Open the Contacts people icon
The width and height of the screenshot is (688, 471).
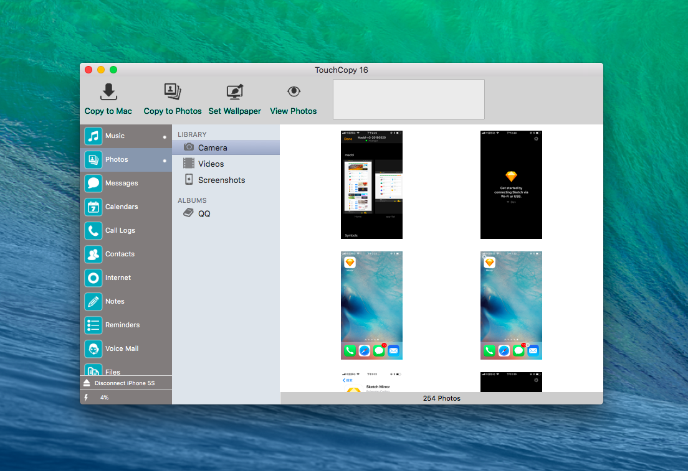click(93, 254)
